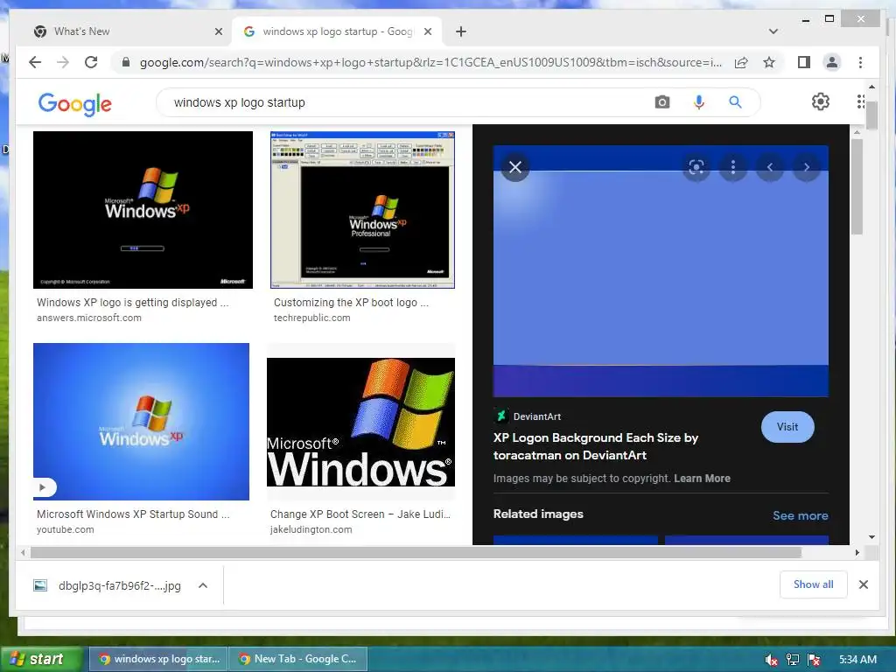Screen dimensions: 896x672
Task: Click the page horizontal scrollbar
Action: 416,553
